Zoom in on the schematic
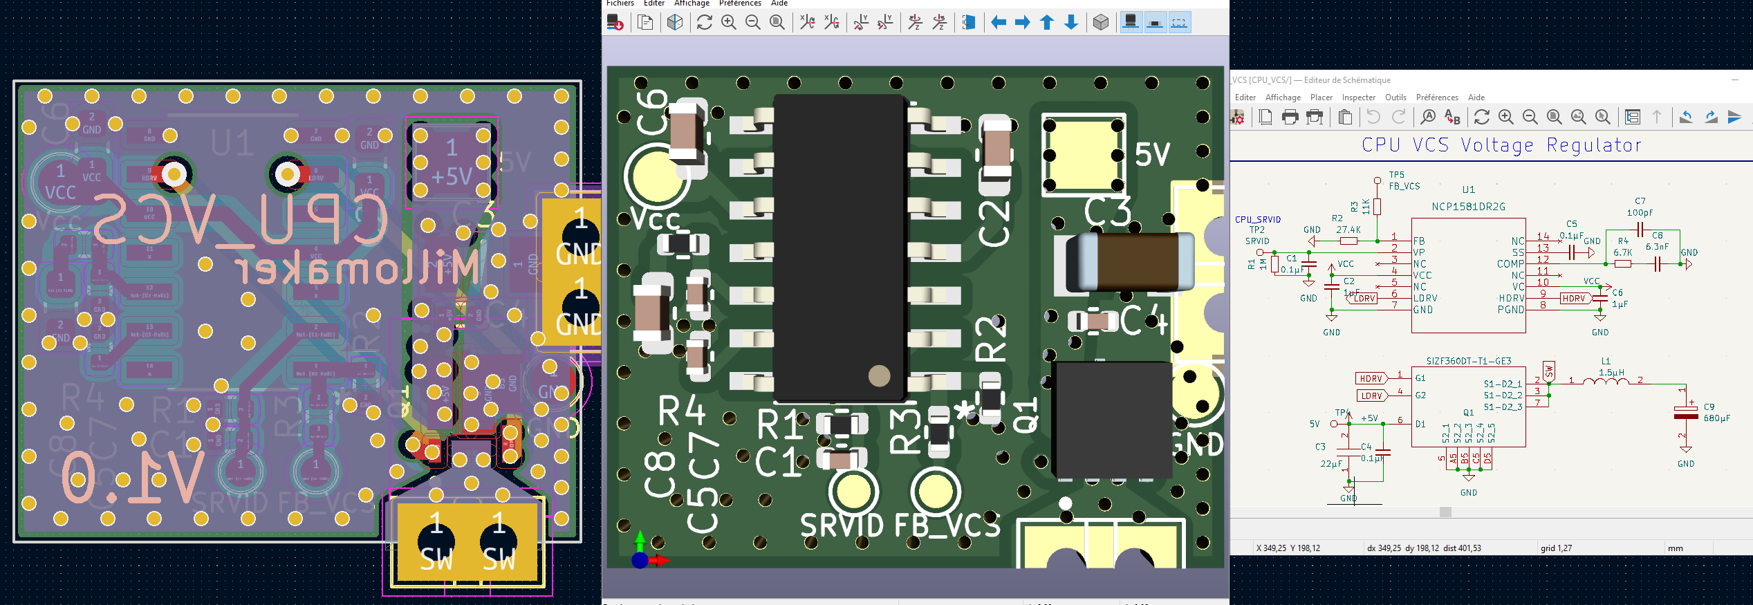 1506,118
